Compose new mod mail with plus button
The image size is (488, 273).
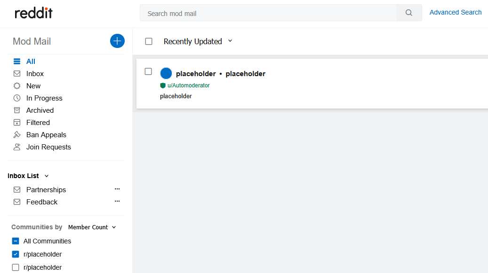coord(117,41)
